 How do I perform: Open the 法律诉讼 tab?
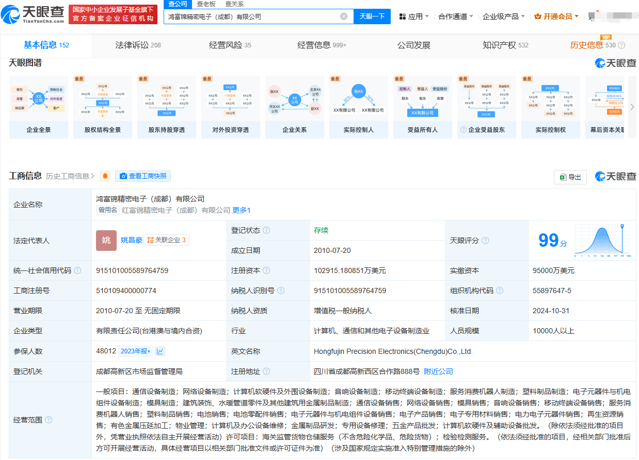(x=138, y=45)
